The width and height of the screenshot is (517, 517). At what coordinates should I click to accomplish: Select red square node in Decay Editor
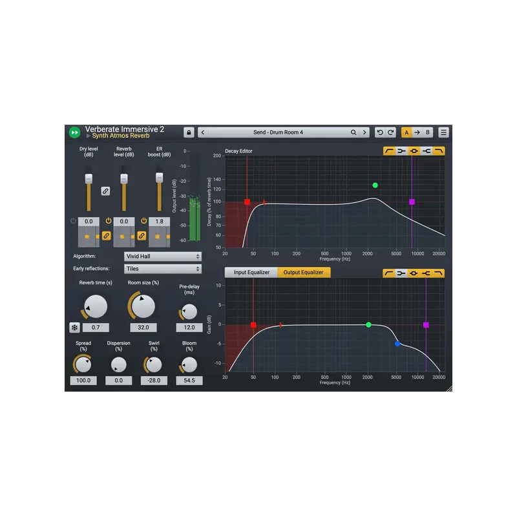pyautogui.click(x=247, y=202)
